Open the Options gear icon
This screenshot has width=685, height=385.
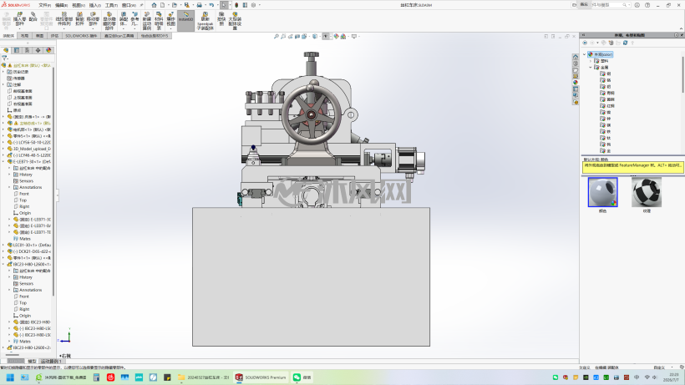coord(253,5)
